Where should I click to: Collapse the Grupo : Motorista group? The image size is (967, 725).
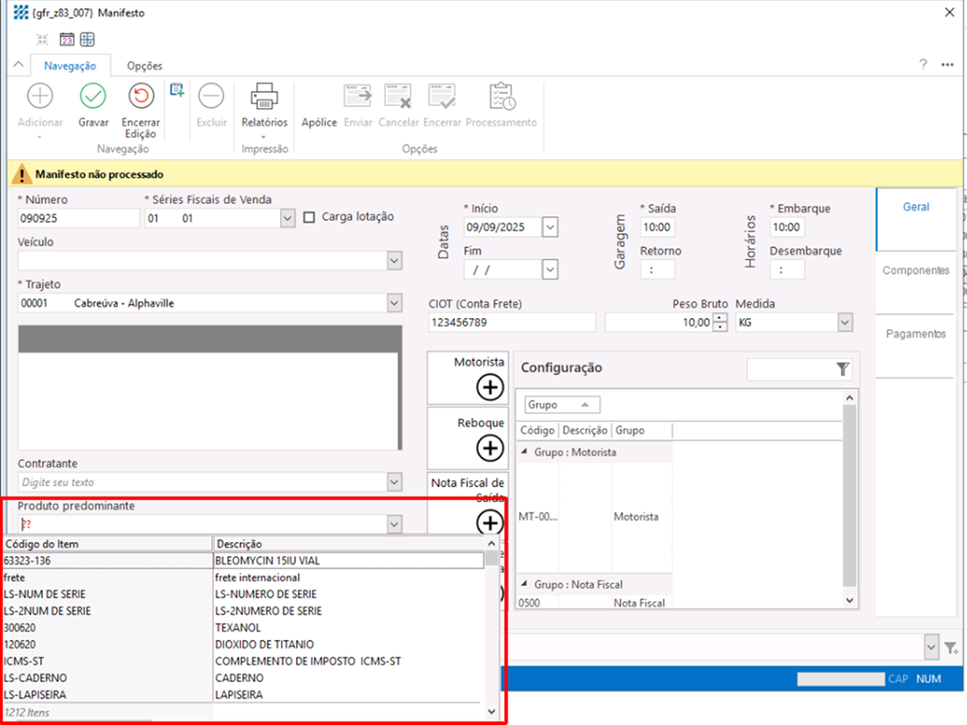click(524, 453)
